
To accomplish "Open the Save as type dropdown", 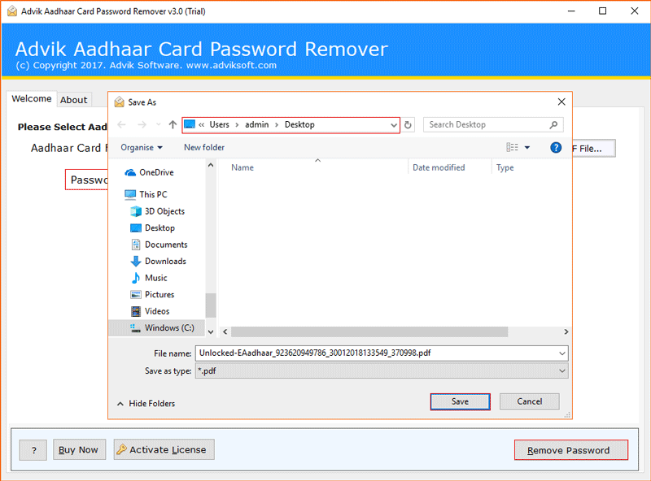I will (x=382, y=370).
